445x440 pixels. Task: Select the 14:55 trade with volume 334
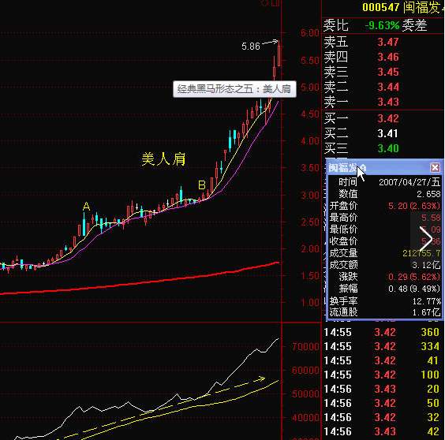(x=382, y=346)
